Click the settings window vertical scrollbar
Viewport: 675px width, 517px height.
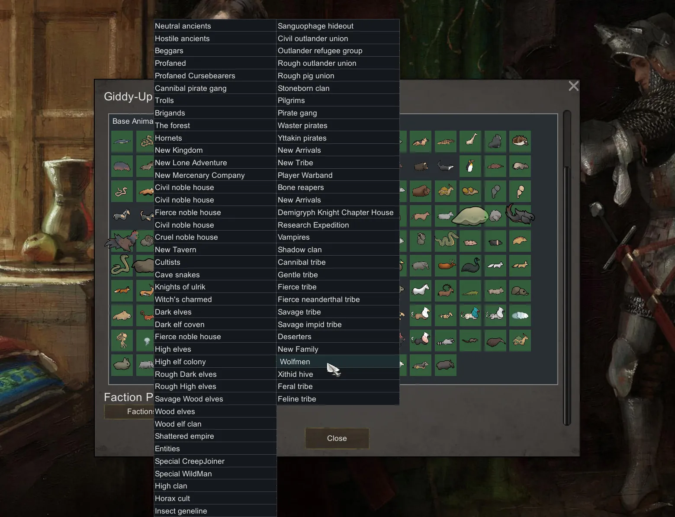pyautogui.click(x=567, y=268)
